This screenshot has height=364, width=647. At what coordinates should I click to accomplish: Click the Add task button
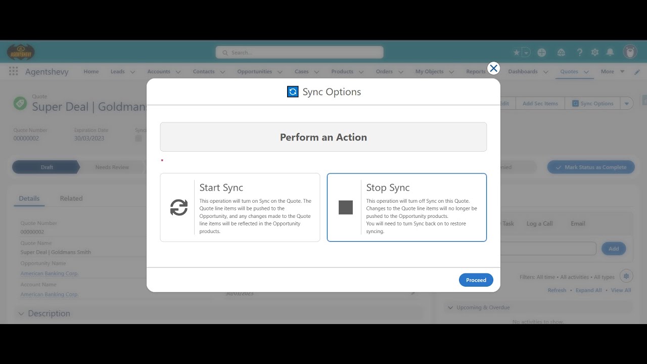click(614, 249)
